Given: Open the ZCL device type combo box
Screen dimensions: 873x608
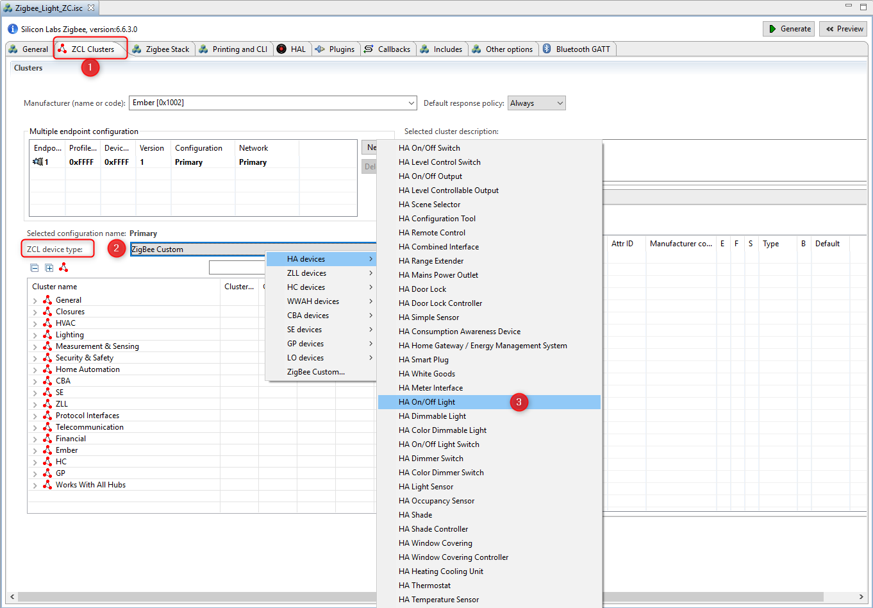Looking at the screenshot, I should tap(253, 249).
